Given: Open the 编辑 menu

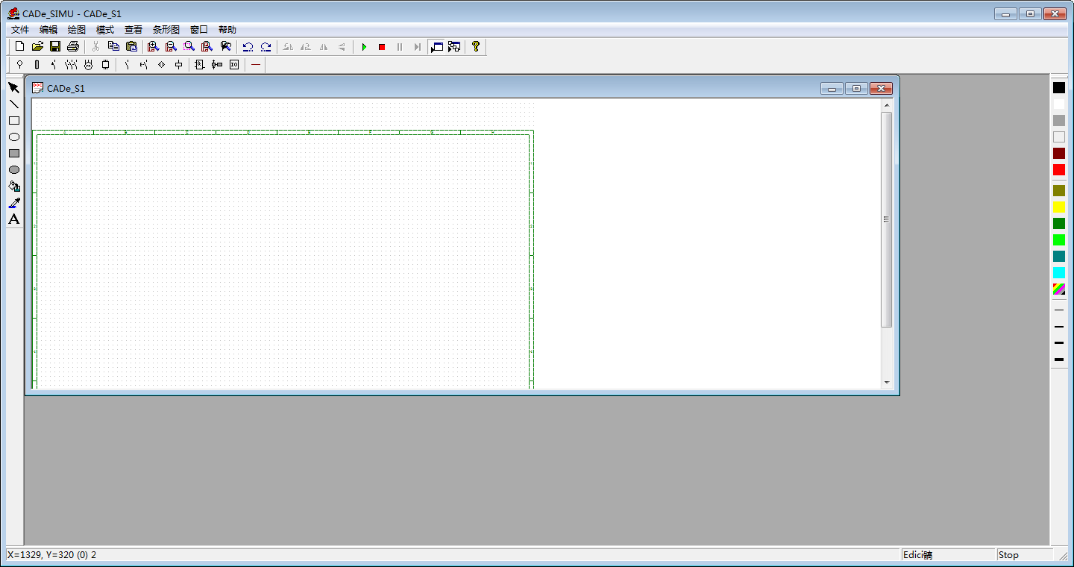Looking at the screenshot, I should [x=48, y=30].
